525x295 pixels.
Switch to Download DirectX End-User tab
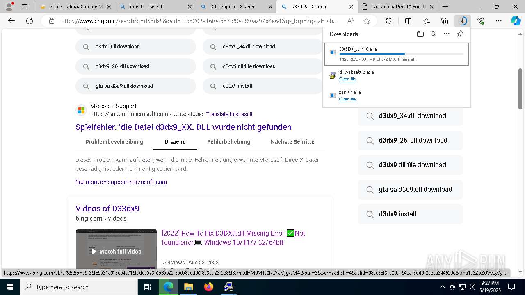pos(397,7)
